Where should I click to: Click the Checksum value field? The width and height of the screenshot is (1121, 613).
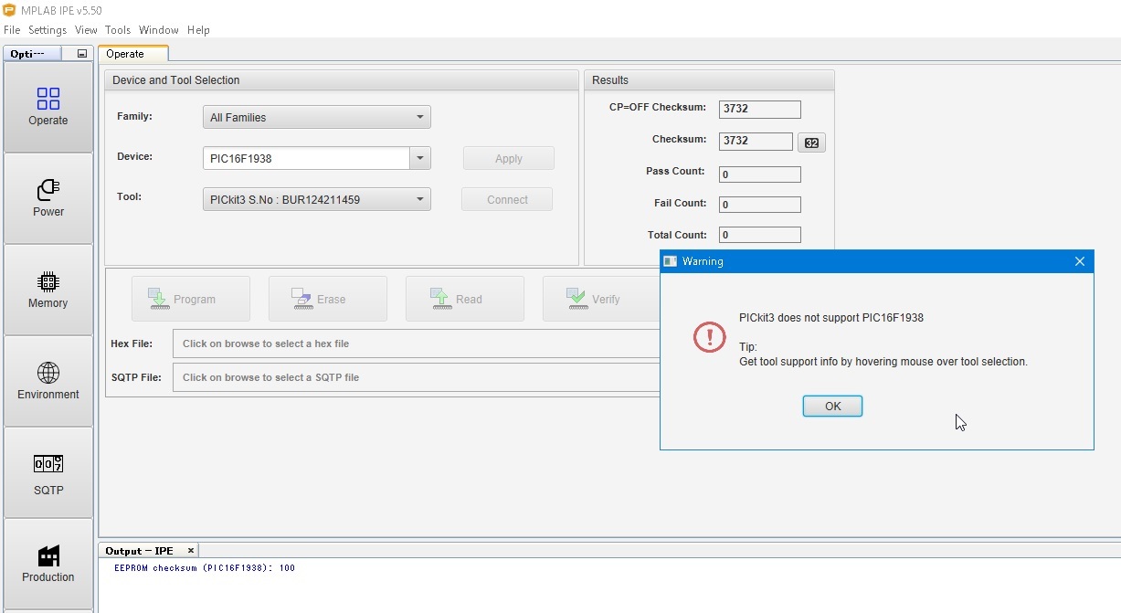pos(756,141)
